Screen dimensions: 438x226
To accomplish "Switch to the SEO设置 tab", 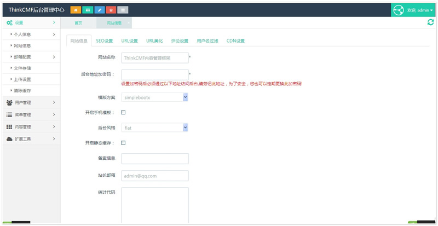I will click(x=104, y=40).
